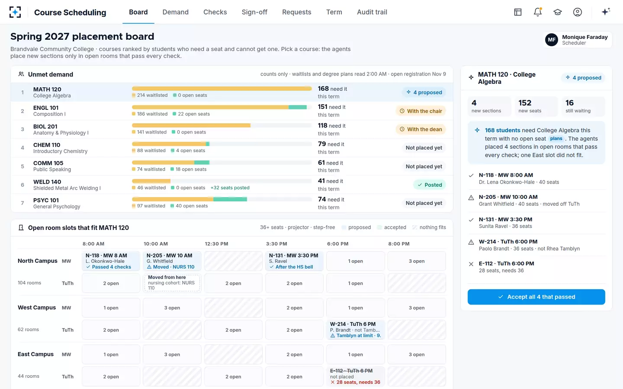This screenshot has width=623, height=389.
Task: Click the ENGL 101 demand bar
Action: click(222, 107)
